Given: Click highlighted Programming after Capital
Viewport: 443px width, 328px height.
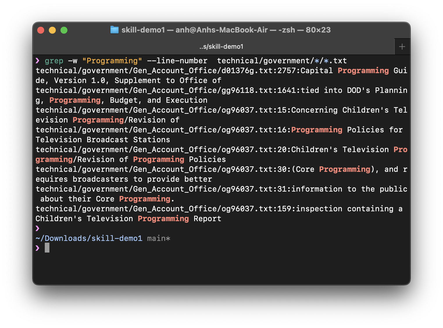Looking at the screenshot, I should pos(363,71).
